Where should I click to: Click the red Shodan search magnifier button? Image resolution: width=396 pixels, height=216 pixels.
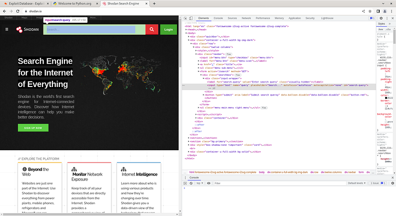coord(152,30)
